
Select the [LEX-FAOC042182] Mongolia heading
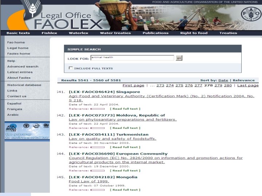coord(103,177)
